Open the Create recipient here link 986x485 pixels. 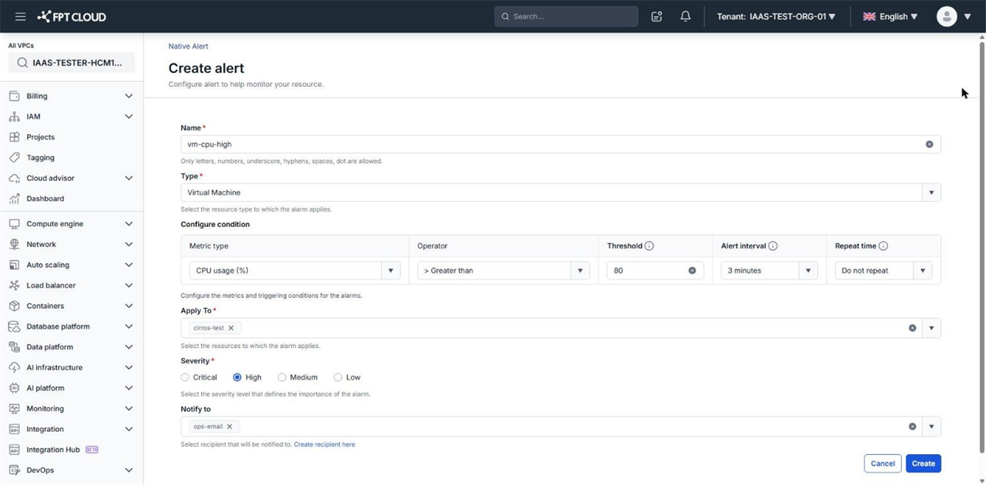click(x=324, y=444)
